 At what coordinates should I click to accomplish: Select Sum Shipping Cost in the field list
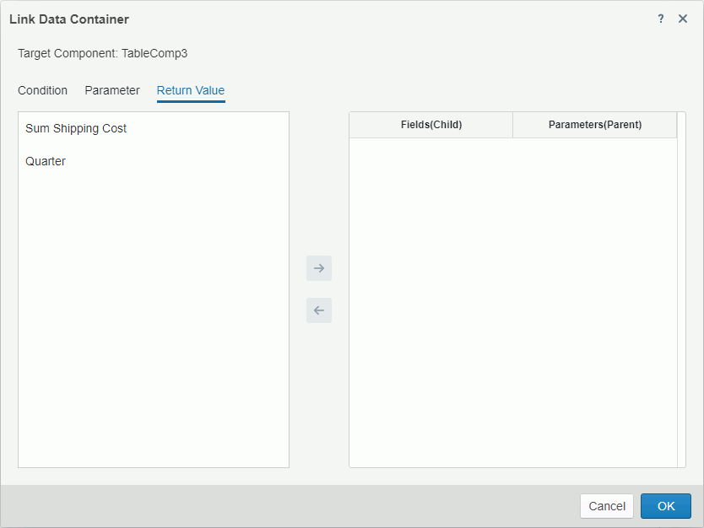click(76, 128)
